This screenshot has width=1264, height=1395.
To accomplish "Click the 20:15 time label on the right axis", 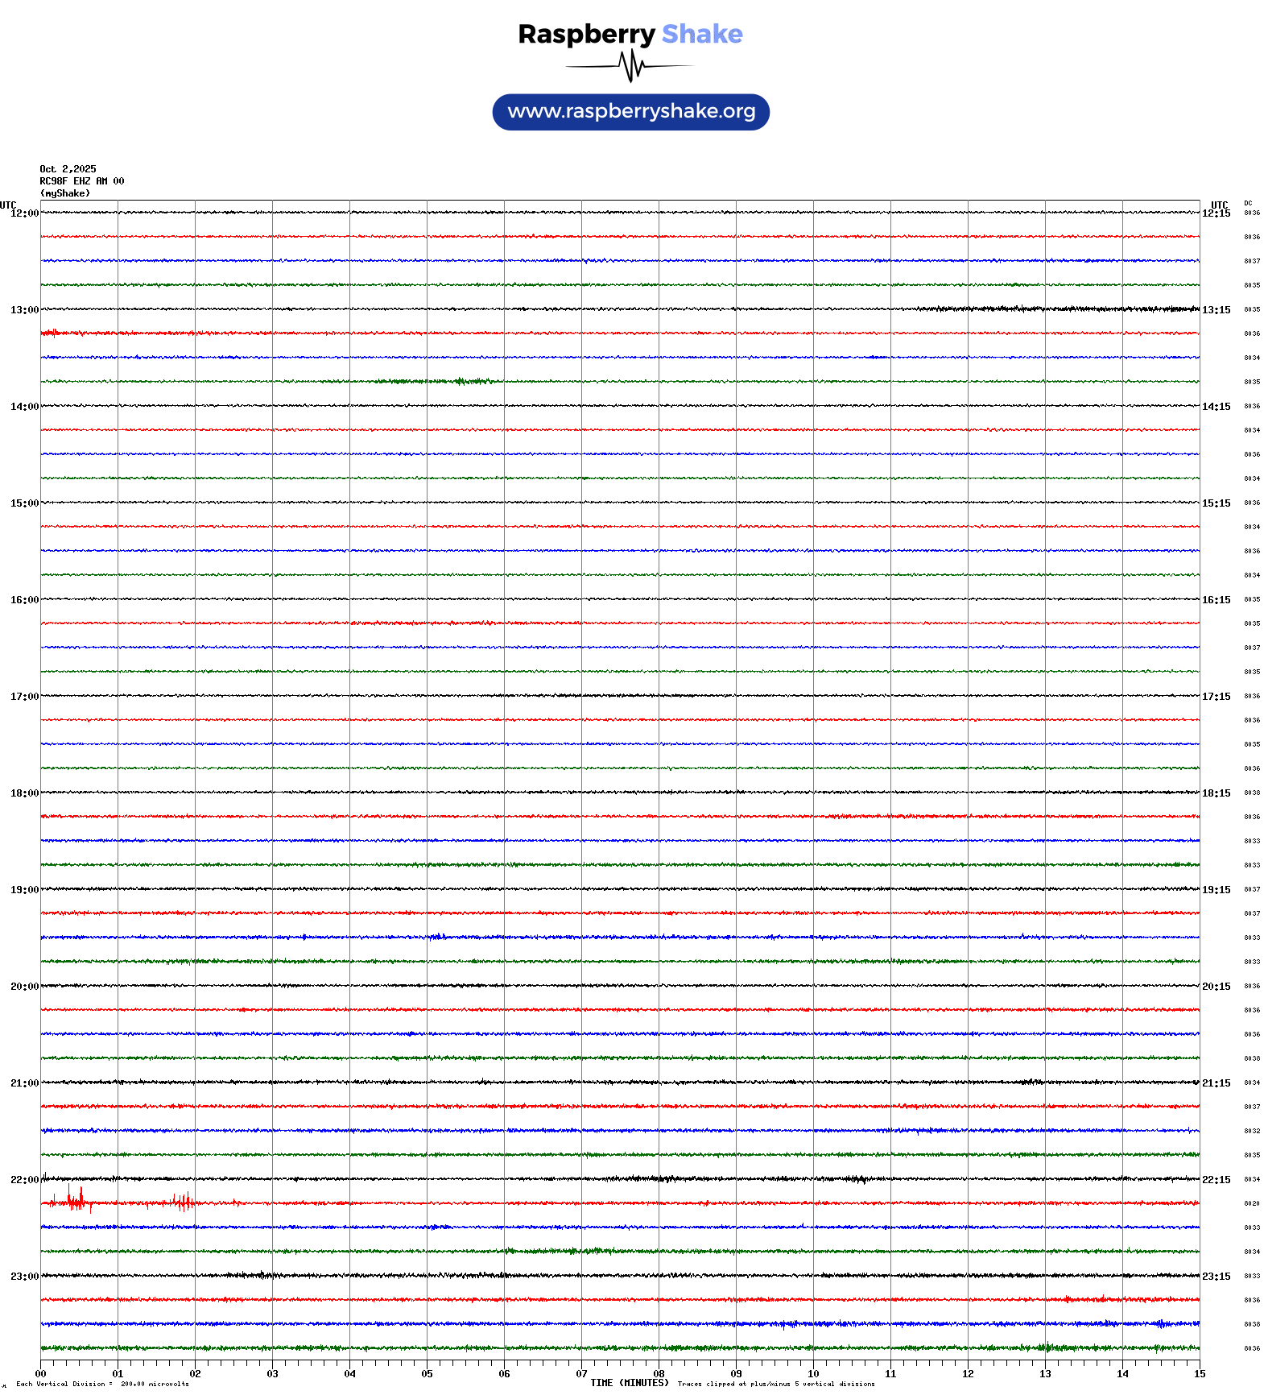I will click(x=1216, y=987).
